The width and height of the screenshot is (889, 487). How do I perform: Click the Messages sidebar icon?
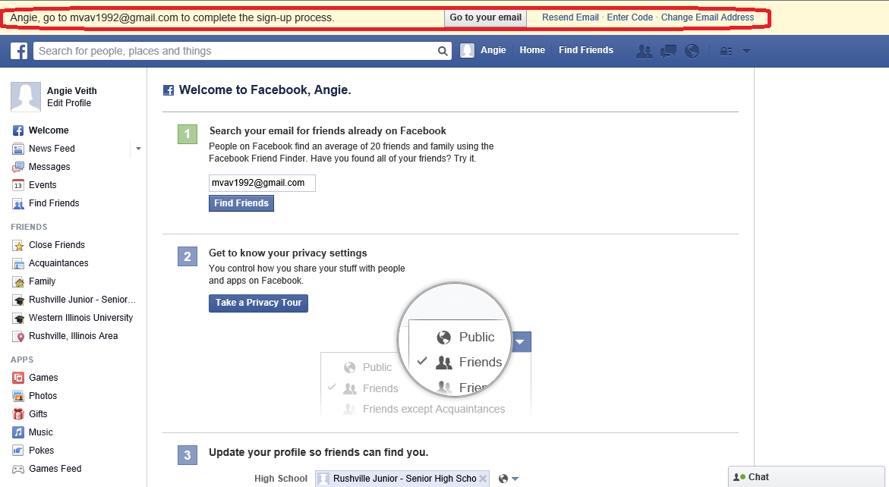point(18,167)
